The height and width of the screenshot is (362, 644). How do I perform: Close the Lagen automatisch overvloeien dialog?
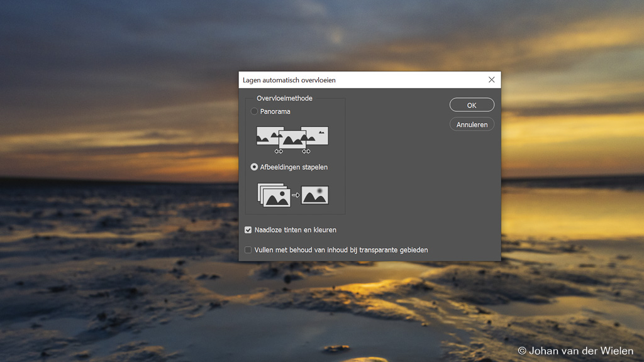(492, 80)
